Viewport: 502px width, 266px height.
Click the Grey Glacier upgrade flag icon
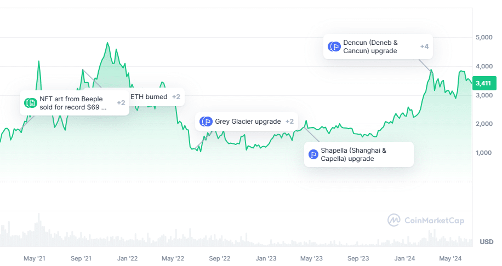(207, 121)
